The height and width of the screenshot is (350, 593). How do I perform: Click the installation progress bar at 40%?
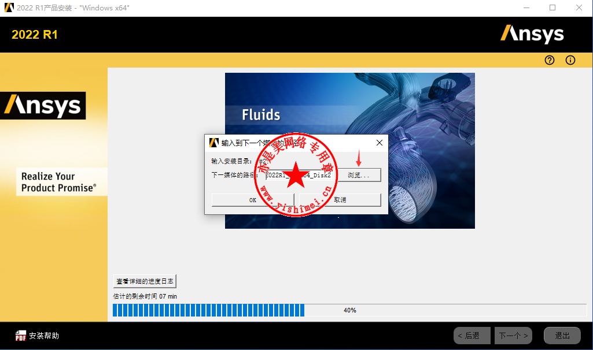[349, 310]
